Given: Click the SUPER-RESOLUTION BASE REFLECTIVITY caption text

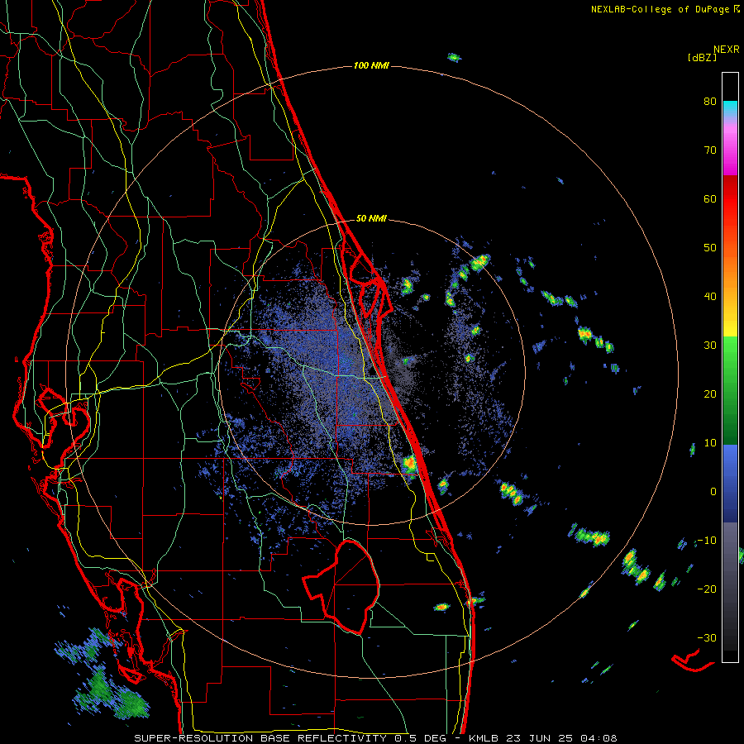Looking at the screenshot, I should [x=260, y=738].
